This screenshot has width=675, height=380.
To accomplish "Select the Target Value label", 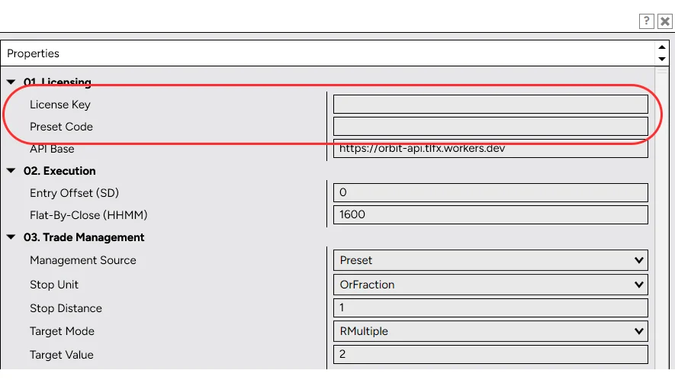I will tap(61, 355).
